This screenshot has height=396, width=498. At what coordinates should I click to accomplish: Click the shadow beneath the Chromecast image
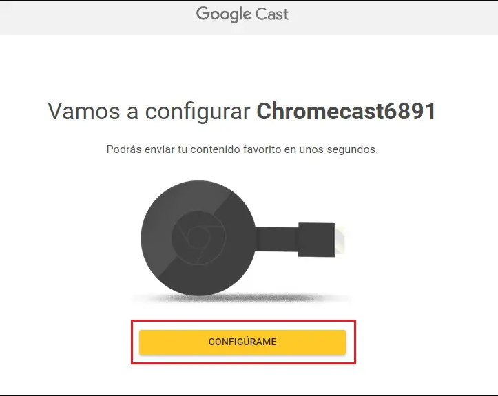[x=241, y=298]
